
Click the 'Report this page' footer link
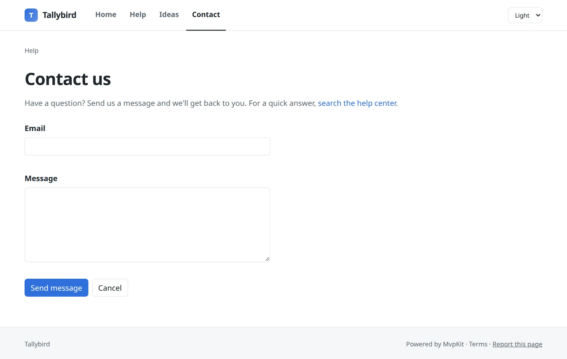[517, 344]
